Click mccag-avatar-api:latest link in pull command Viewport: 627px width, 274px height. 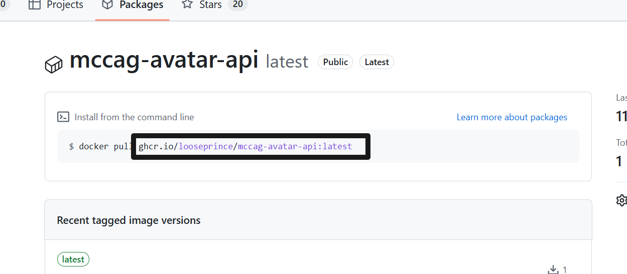295,147
